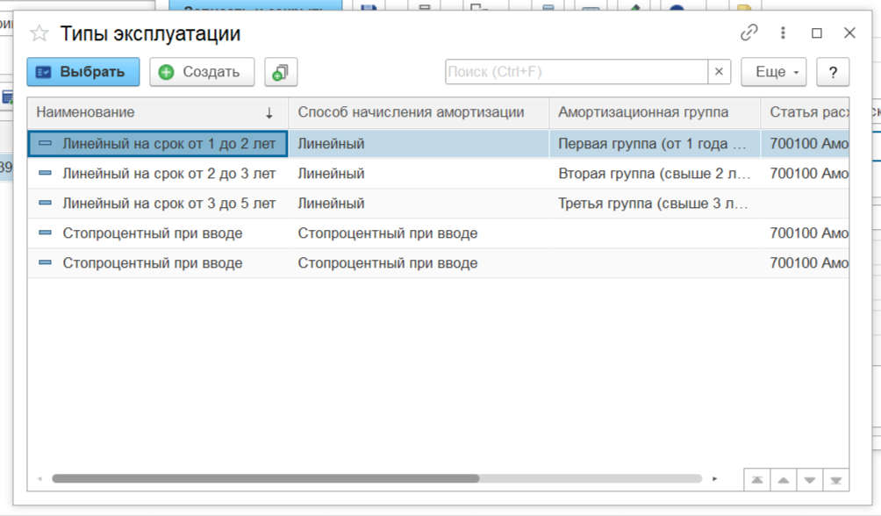Open help with the question mark button
The height and width of the screenshot is (516, 881).
pos(833,72)
